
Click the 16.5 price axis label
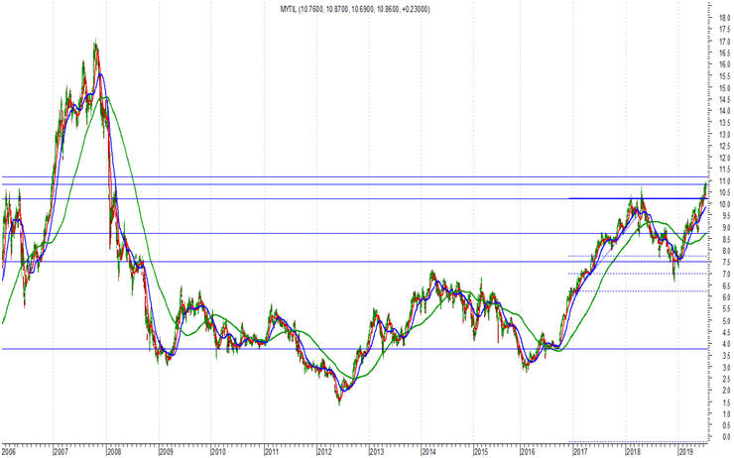pos(725,54)
